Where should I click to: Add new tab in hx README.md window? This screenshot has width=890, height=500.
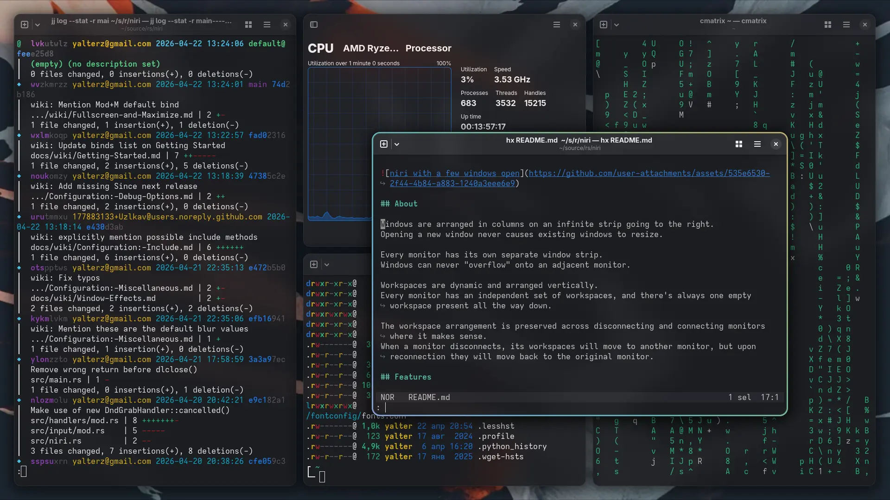click(x=384, y=144)
